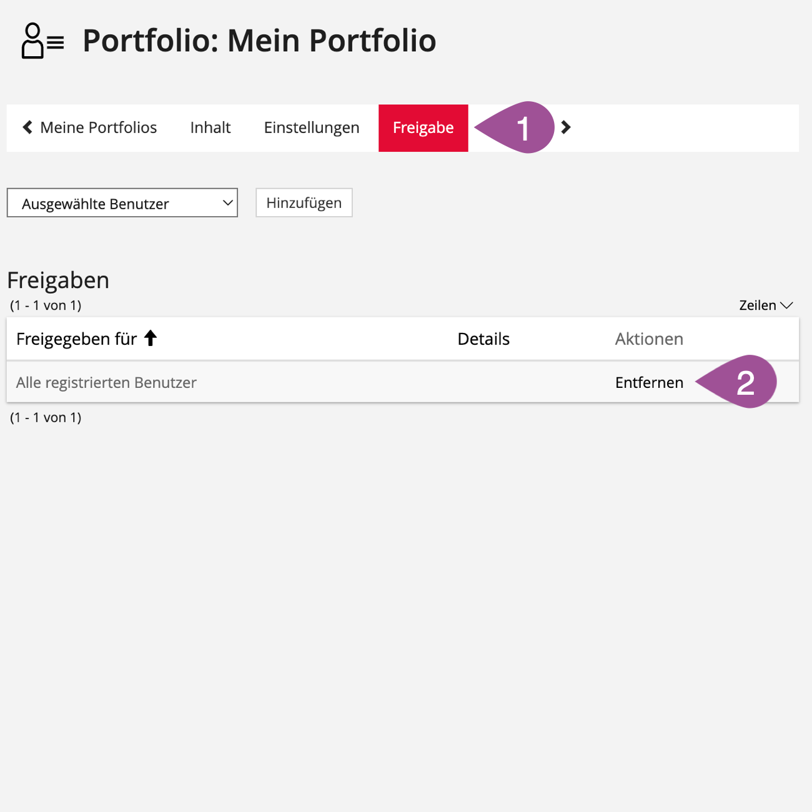Click the sort arrow beside Freigegeben für
Image resolution: width=812 pixels, height=812 pixels.
coord(151,339)
